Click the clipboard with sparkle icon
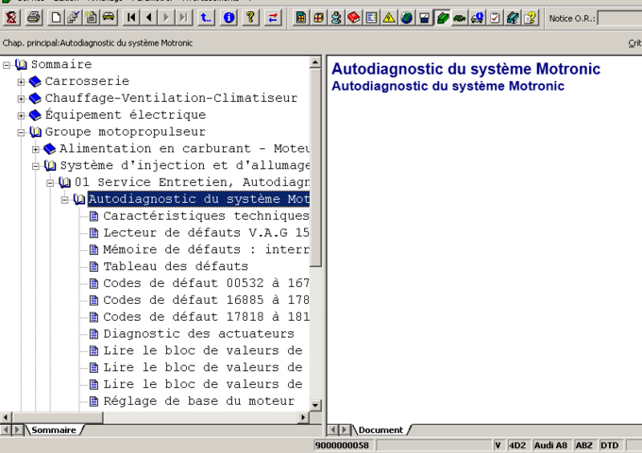 [x=92, y=18]
